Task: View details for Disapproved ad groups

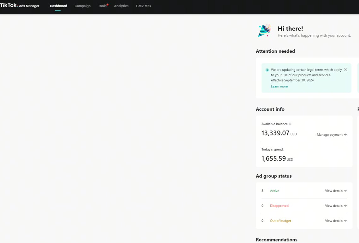Action: 336,206
